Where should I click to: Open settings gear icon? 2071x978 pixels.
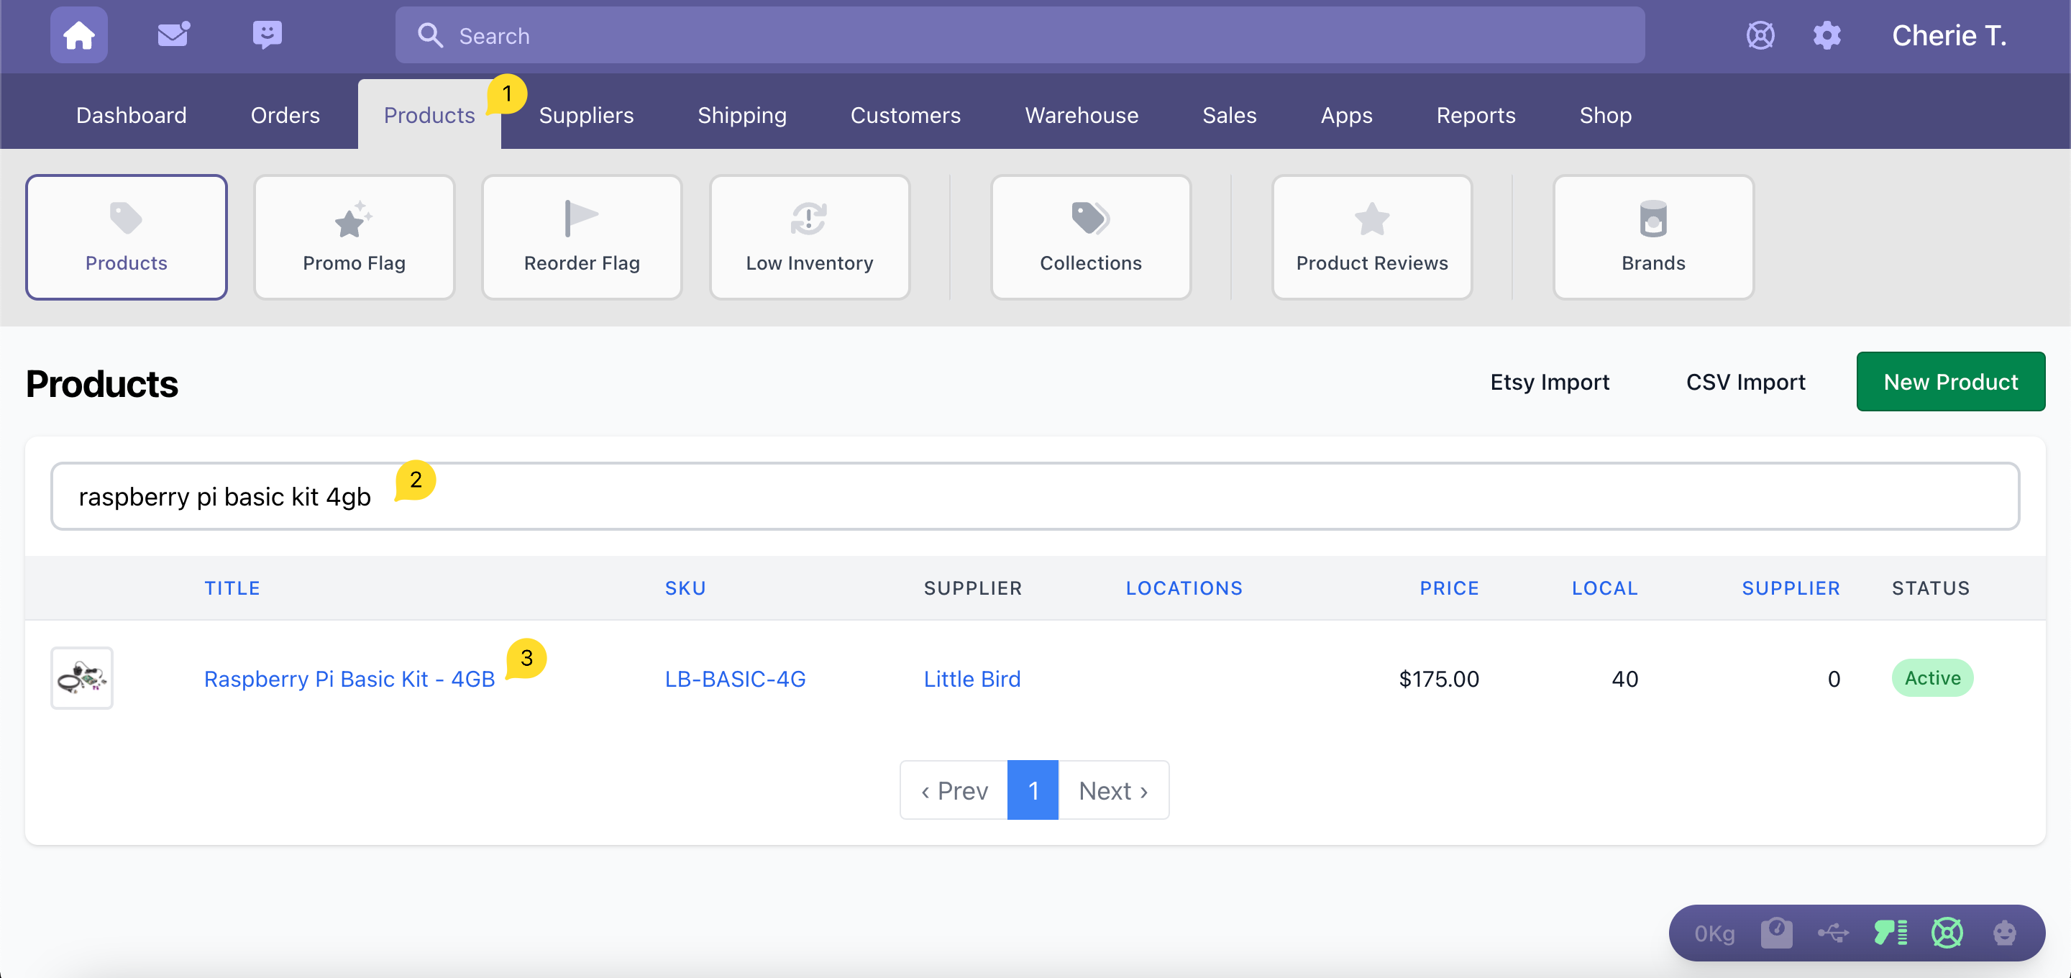(x=1827, y=35)
